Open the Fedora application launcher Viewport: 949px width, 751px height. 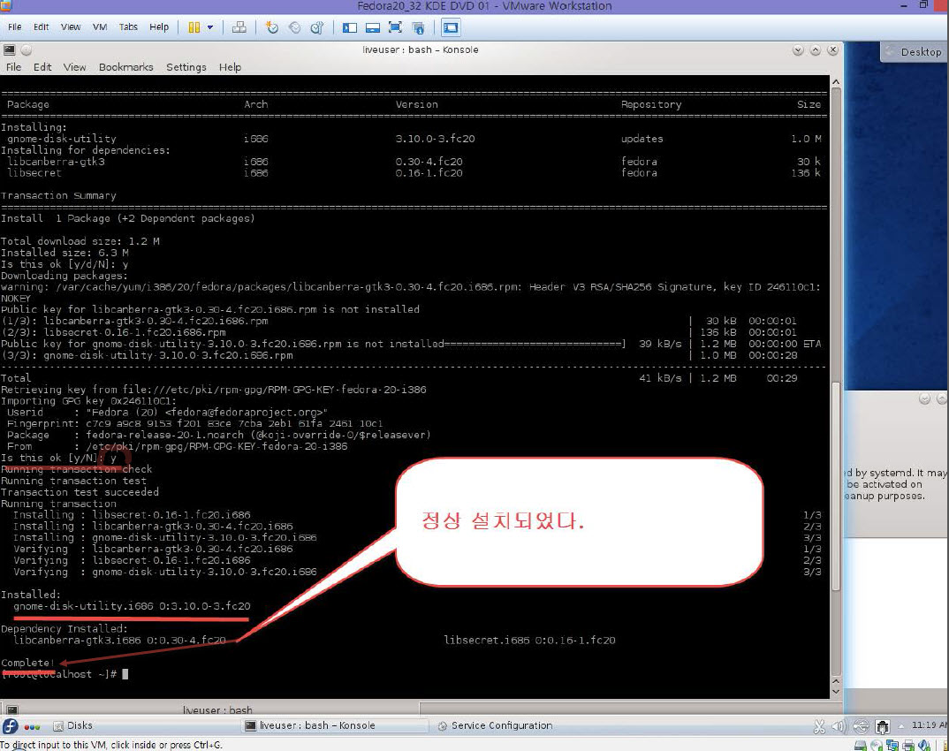(x=11, y=726)
